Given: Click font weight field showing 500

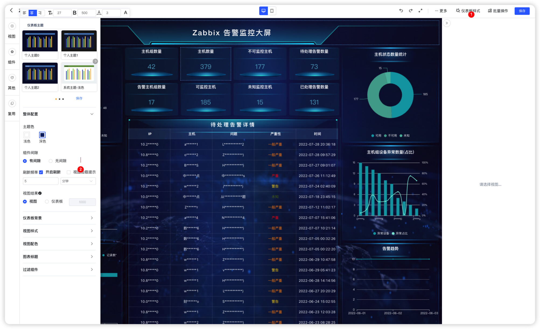Looking at the screenshot, I should (86, 13).
